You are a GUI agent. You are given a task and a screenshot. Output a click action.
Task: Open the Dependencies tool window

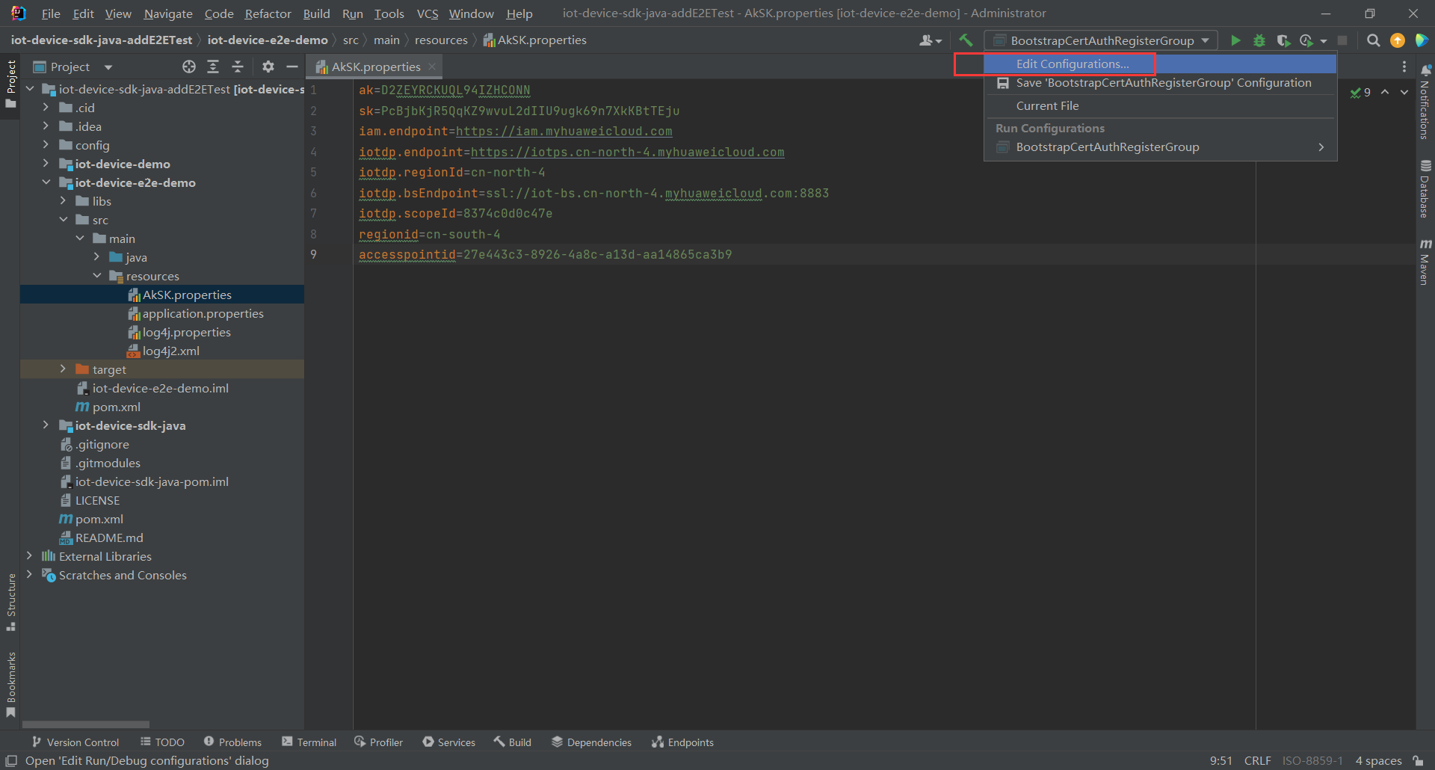click(x=591, y=742)
